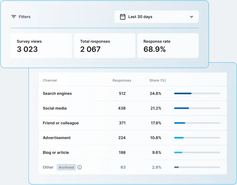The image size is (237, 185).
Task: Click the 438 responses value
Action: [x=122, y=108]
